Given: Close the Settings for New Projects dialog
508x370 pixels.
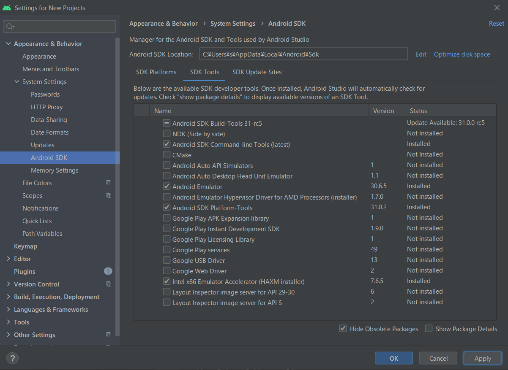Looking at the screenshot, I should pos(497,8).
